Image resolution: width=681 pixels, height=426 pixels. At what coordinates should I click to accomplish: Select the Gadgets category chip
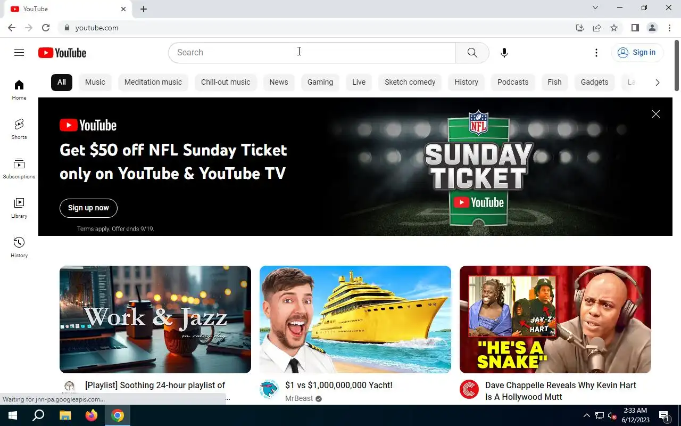595,82
